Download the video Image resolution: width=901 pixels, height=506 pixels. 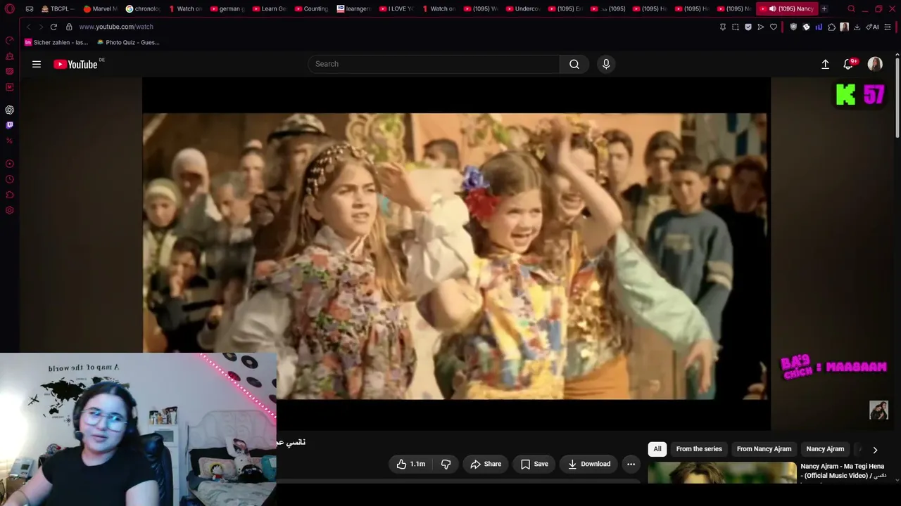click(589, 464)
